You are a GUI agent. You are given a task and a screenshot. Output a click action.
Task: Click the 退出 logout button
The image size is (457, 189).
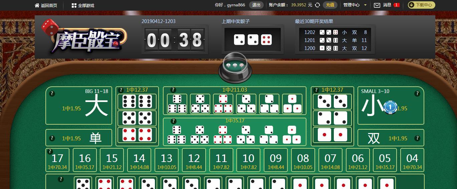click(x=256, y=5)
